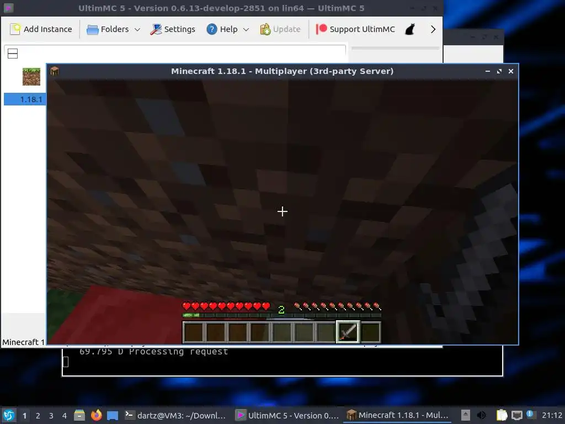Viewport: 565px width, 424px height.
Task: Close the Minecraft 1.18.1 window
Action: click(x=510, y=71)
